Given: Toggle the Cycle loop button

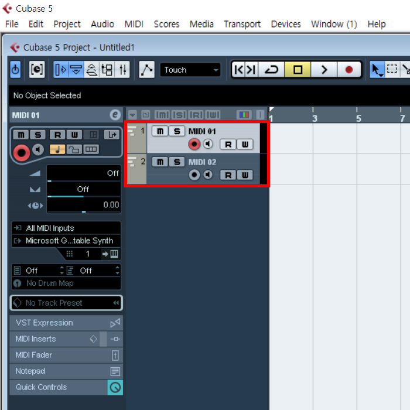Looking at the screenshot, I should coord(271,70).
